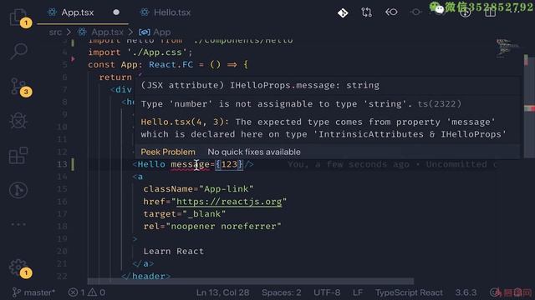Click the Manage gear icon
This screenshot has height=300, width=535.
coord(18,267)
